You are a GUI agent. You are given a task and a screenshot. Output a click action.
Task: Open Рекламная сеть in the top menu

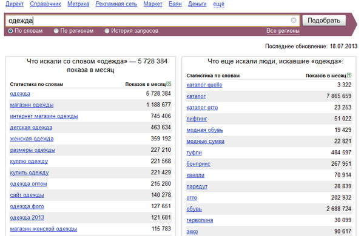click(x=116, y=4)
